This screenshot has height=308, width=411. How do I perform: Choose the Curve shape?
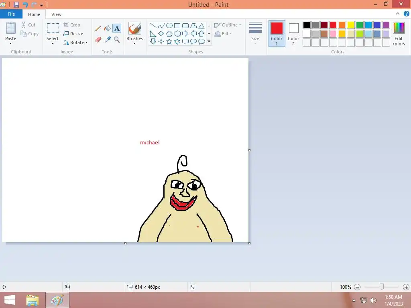(161, 25)
